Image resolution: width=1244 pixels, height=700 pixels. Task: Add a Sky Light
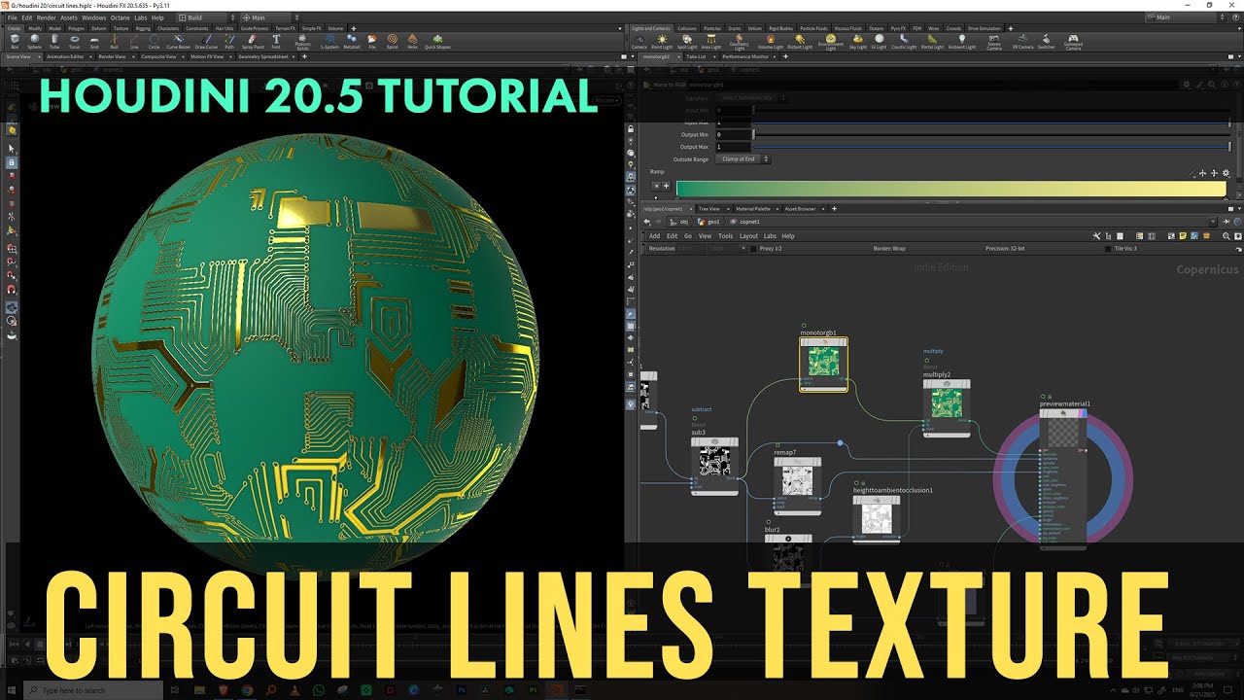[858, 42]
